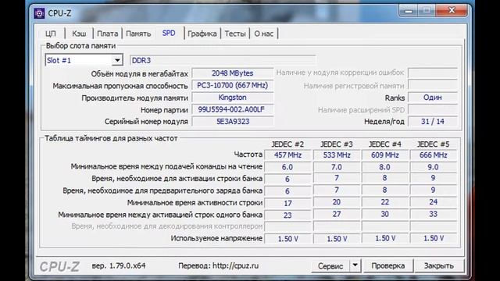Open the ЦП tab
The height and width of the screenshot is (281, 500).
click(50, 34)
